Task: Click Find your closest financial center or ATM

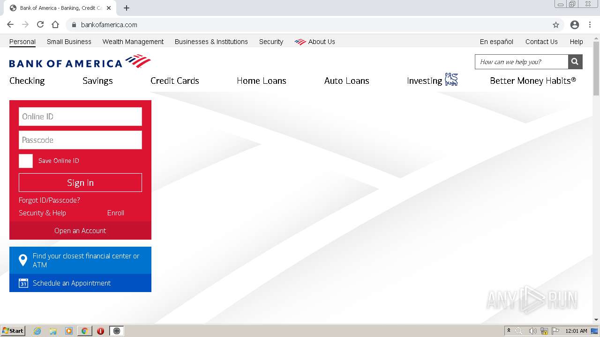Action: click(x=80, y=260)
